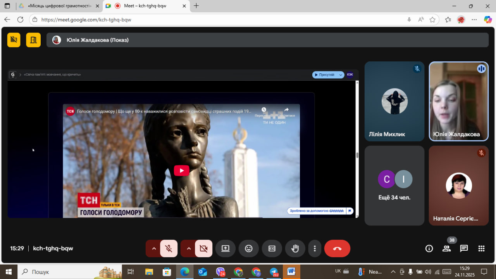Turn on the camera in call controls
496x279 pixels.
(203, 249)
